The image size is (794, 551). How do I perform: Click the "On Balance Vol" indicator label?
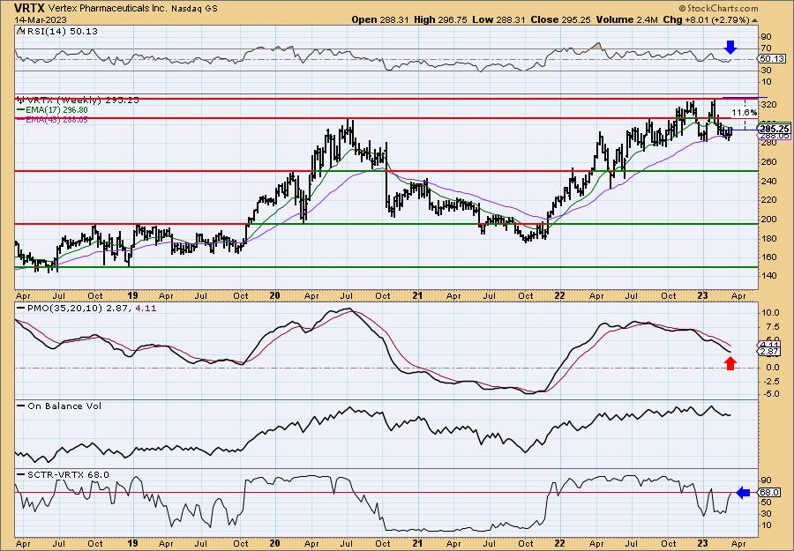64,406
